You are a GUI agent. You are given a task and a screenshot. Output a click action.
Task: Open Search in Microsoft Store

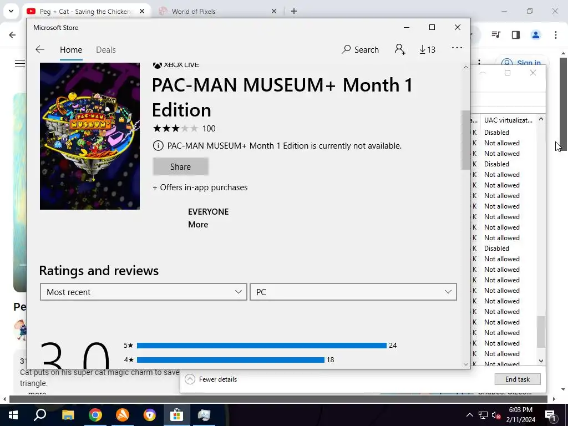tap(360, 49)
